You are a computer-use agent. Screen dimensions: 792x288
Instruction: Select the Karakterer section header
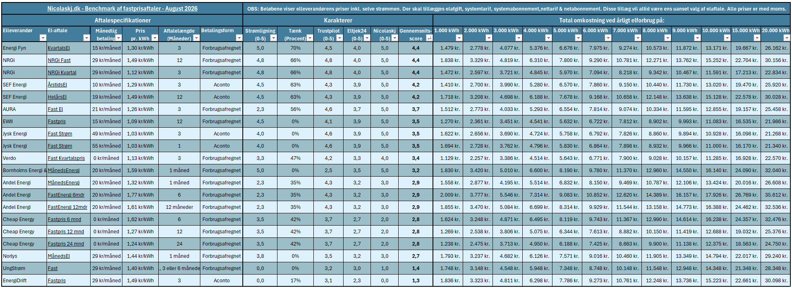(338, 20)
